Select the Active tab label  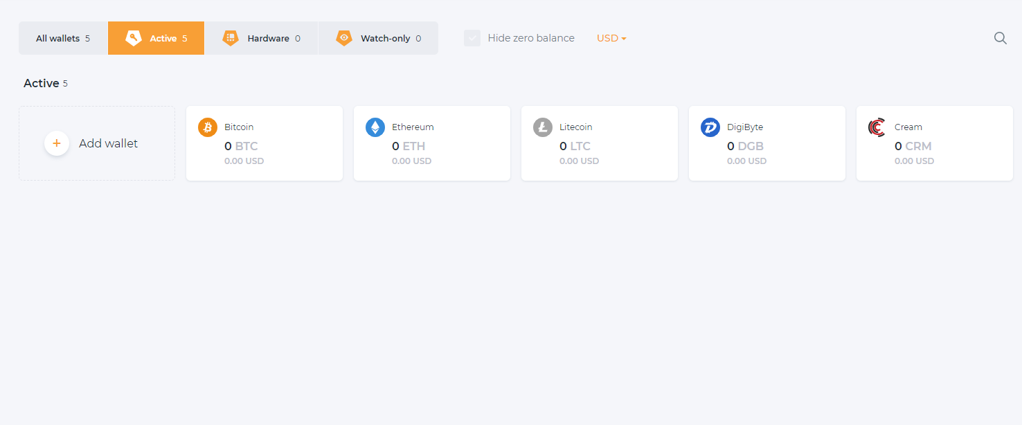tap(163, 38)
